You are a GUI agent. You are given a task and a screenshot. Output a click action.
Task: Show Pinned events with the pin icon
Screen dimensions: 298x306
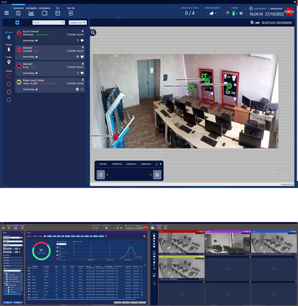pyautogui.click(x=9, y=50)
